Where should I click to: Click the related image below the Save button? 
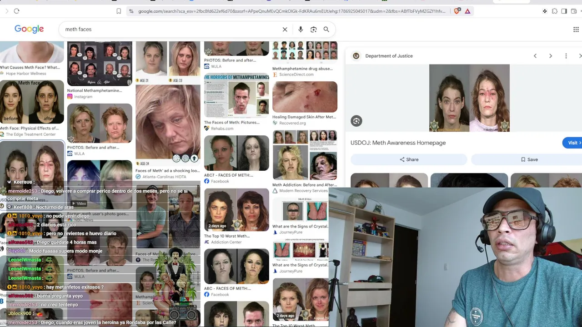point(545,180)
